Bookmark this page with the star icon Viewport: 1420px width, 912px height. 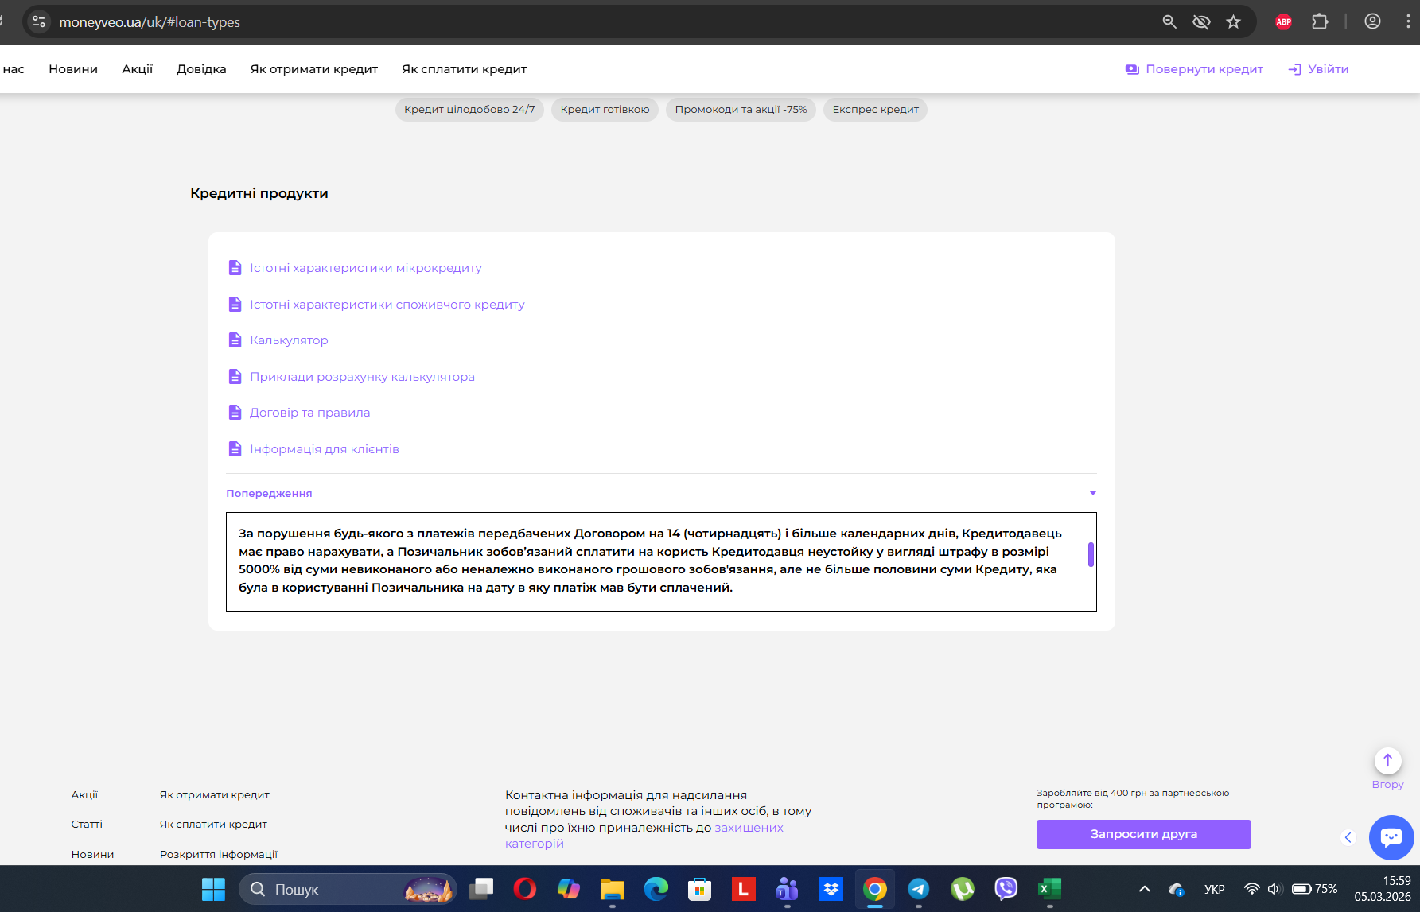(1233, 22)
